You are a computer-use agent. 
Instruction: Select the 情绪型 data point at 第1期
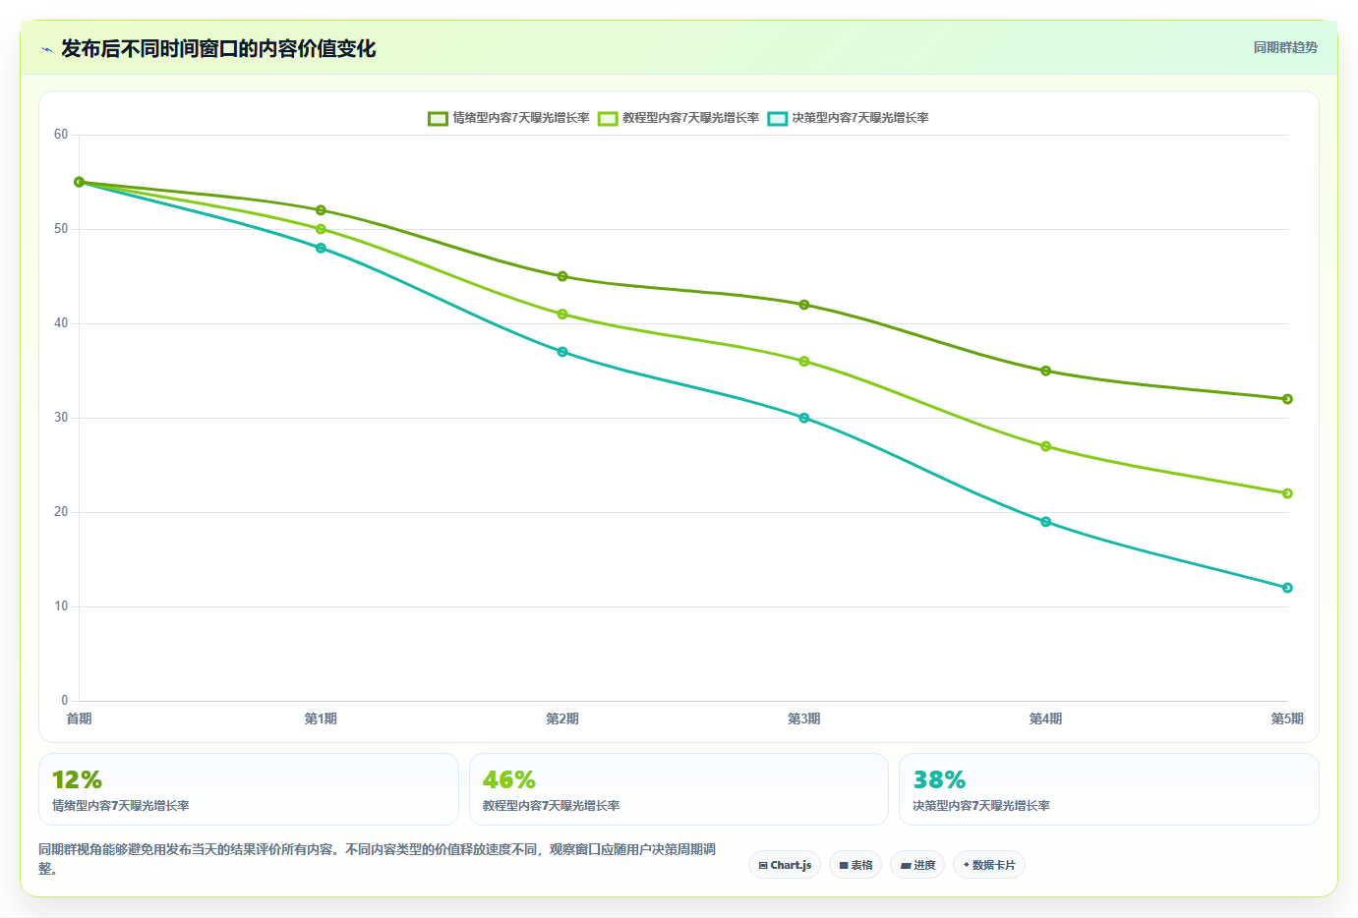coord(321,210)
